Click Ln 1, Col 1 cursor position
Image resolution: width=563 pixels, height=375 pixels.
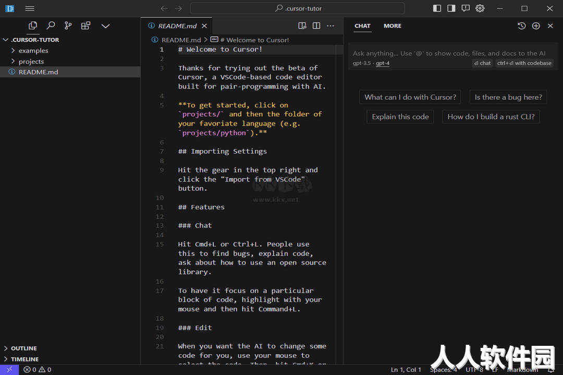[x=406, y=370]
